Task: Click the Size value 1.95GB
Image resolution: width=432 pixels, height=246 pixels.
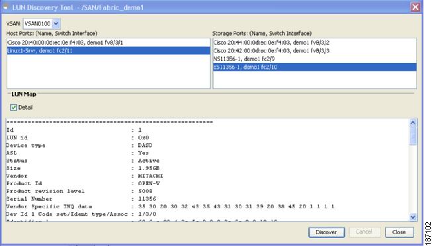Action: (149, 168)
